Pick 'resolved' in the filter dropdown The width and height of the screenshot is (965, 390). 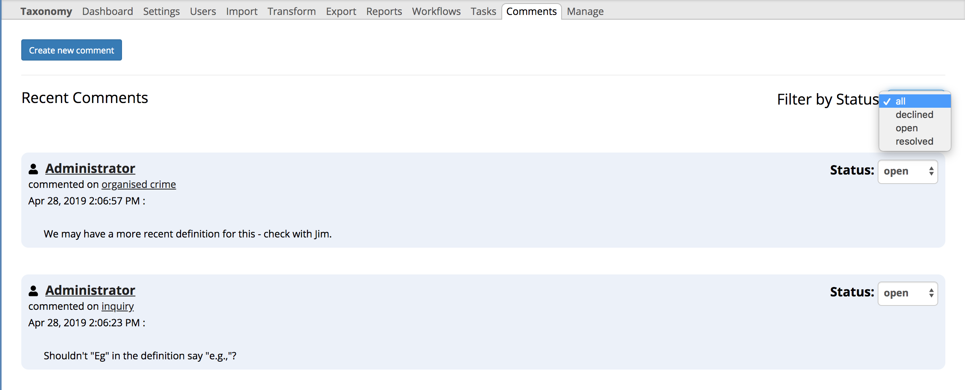(x=914, y=142)
